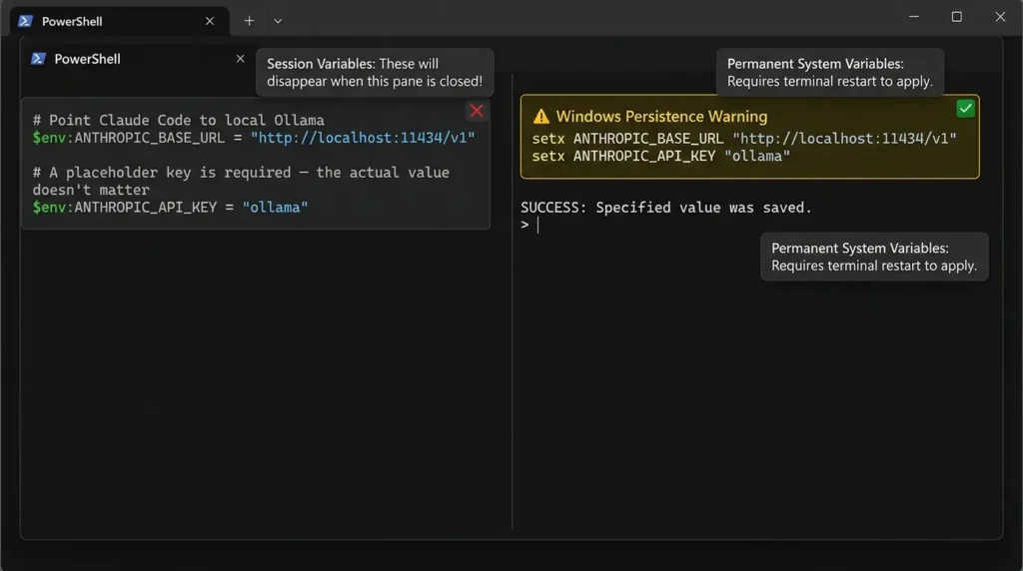Click the lower Permanent System Variables note
The height and width of the screenshot is (571, 1023).
click(873, 257)
